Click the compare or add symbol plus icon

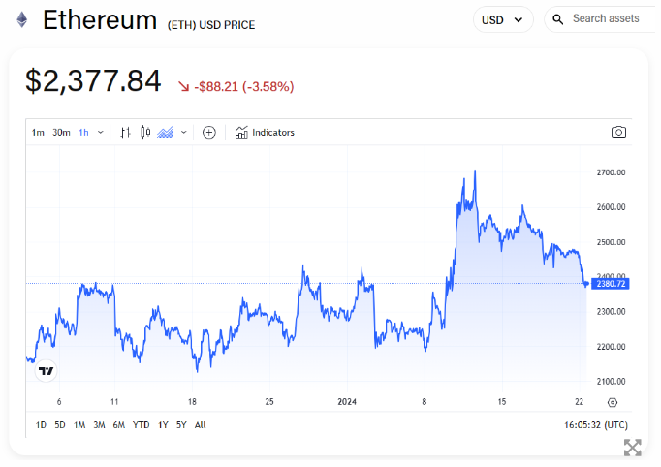pos(208,133)
